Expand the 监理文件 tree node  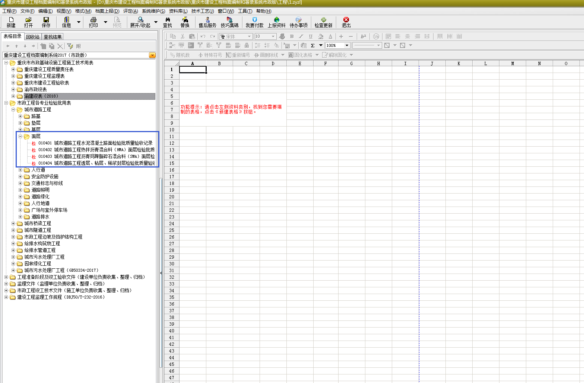6,284
